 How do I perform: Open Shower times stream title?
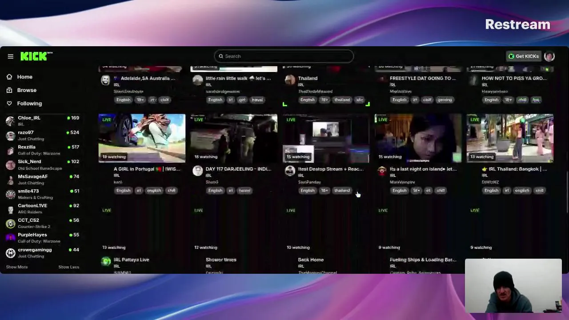[x=221, y=260]
